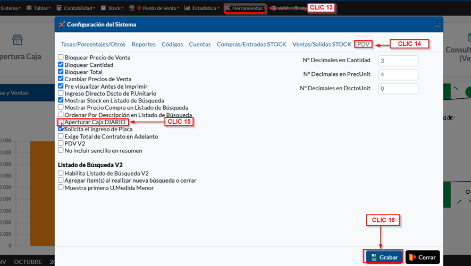
Task: Switch to the Reportes tab
Action: point(144,45)
